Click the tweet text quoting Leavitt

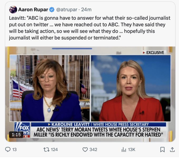pos(89,28)
